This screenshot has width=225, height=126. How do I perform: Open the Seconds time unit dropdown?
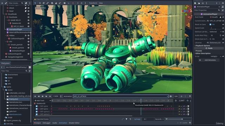[x=159, y=119]
